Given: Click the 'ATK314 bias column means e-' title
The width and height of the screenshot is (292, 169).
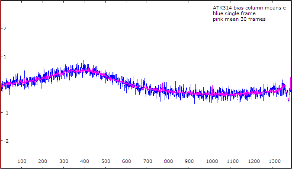Looking at the screenshot, I should [250, 8].
